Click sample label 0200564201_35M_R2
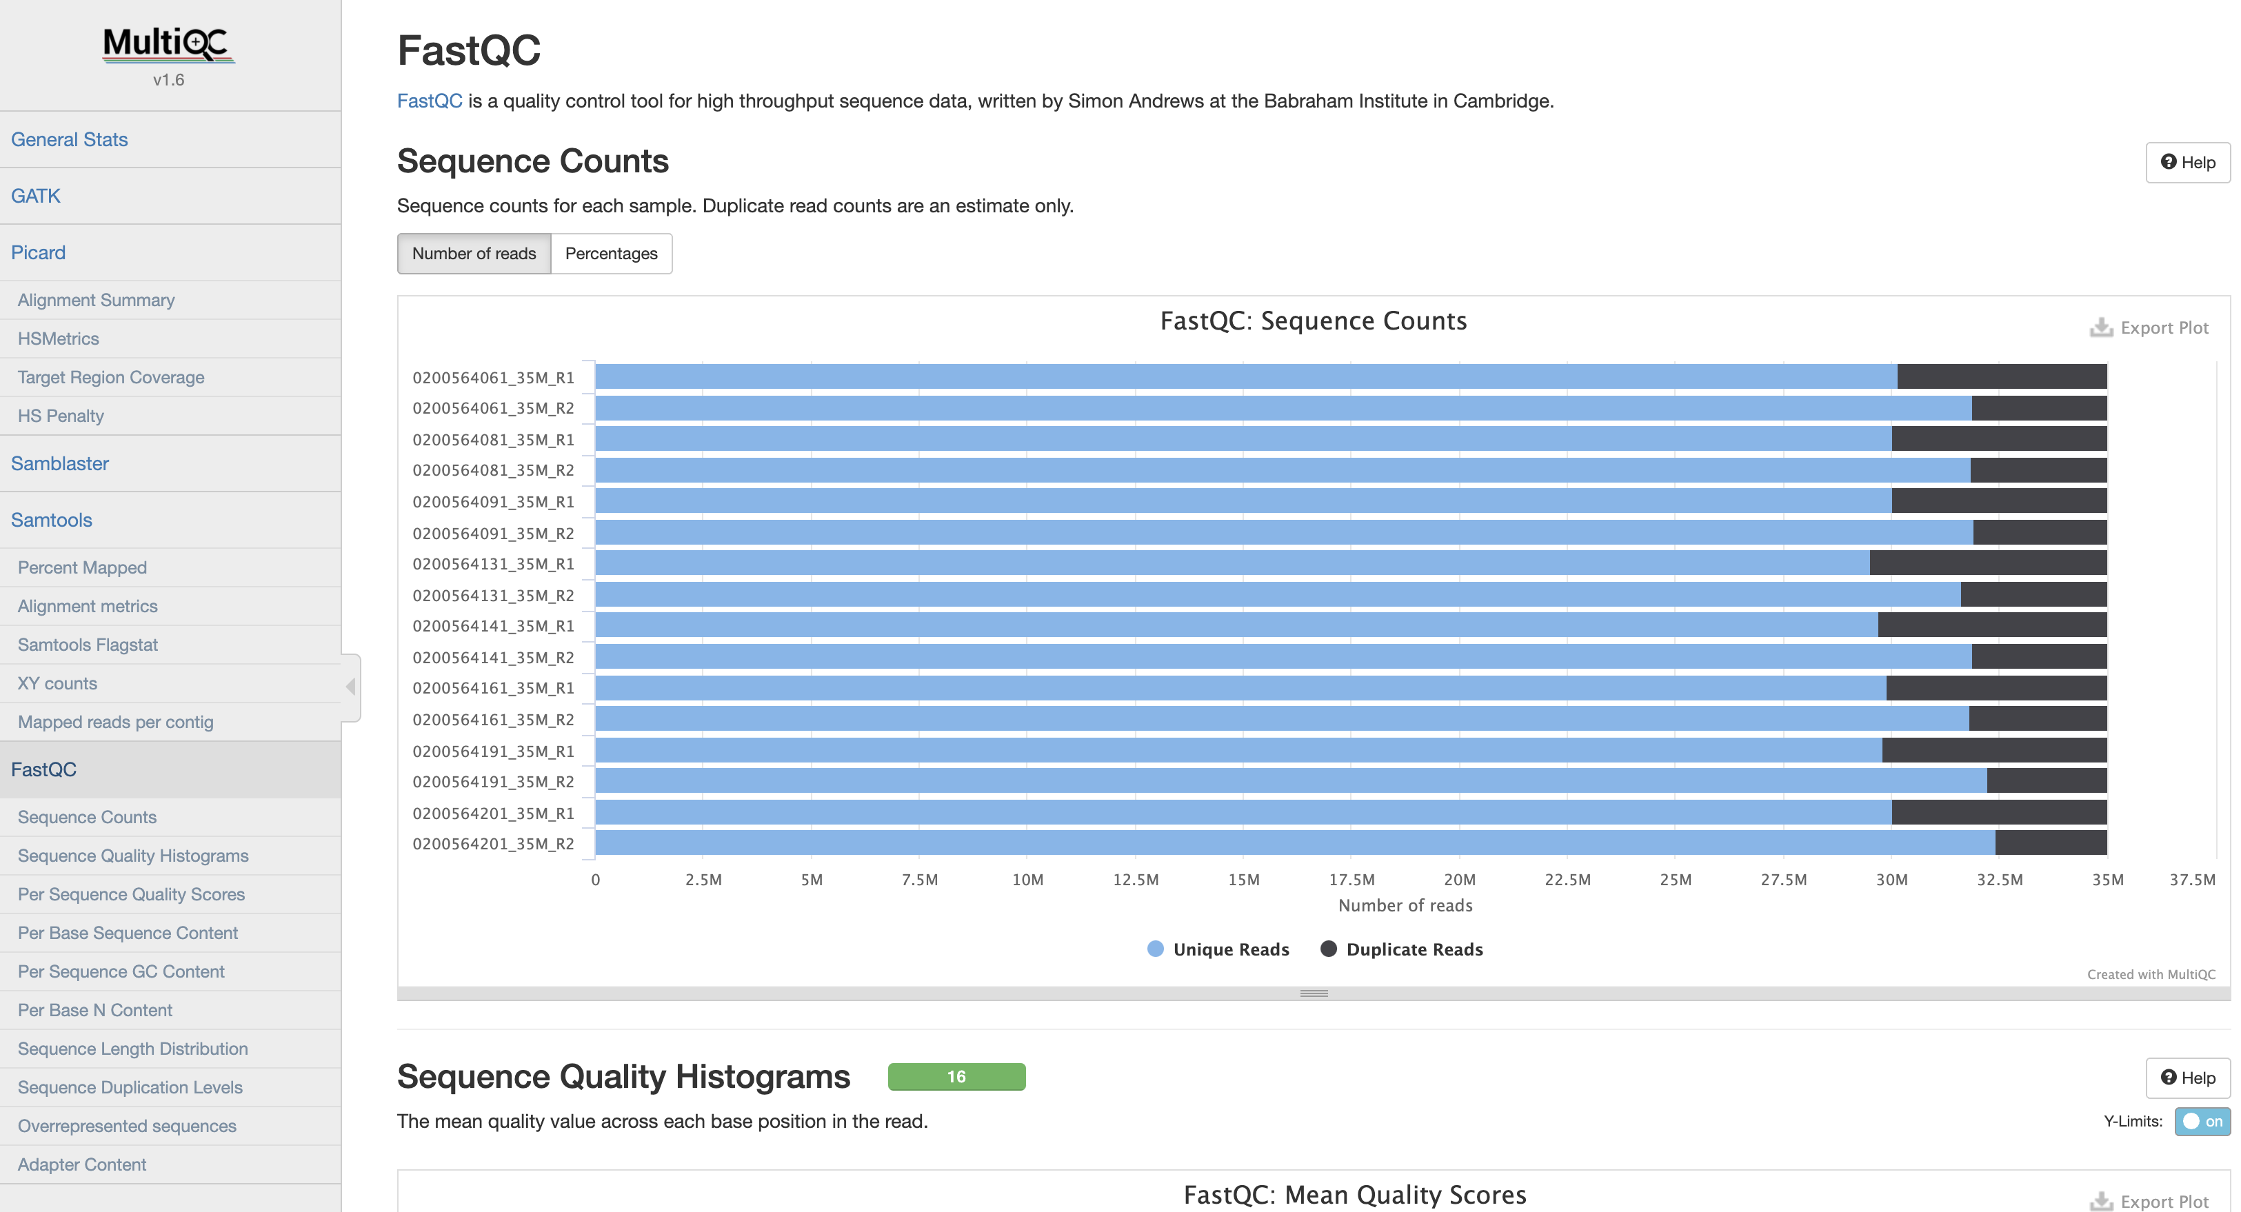Image resolution: width=2241 pixels, height=1212 pixels. coord(493,844)
